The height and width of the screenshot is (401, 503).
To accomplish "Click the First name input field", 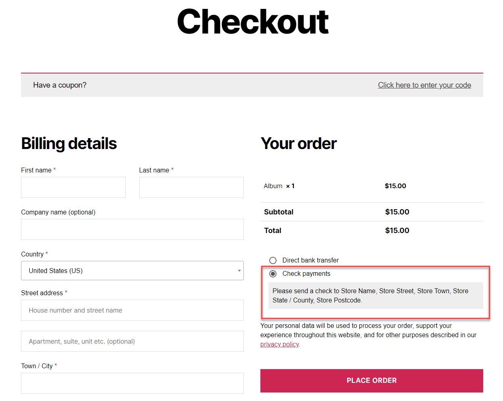I will tap(73, 187).
